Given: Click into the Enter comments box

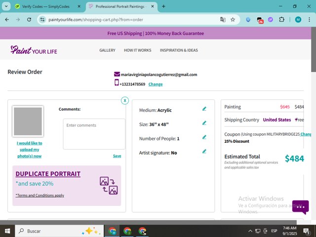Looking at the screenshot, I should pyautogui.click(x=94, y=134).
